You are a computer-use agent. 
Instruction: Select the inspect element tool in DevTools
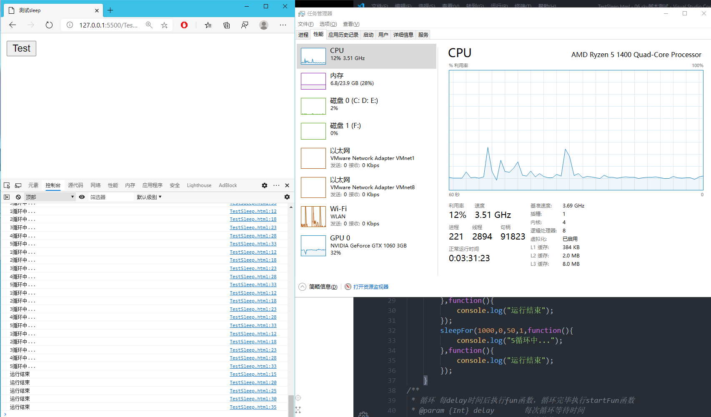[x=7, y=185]
